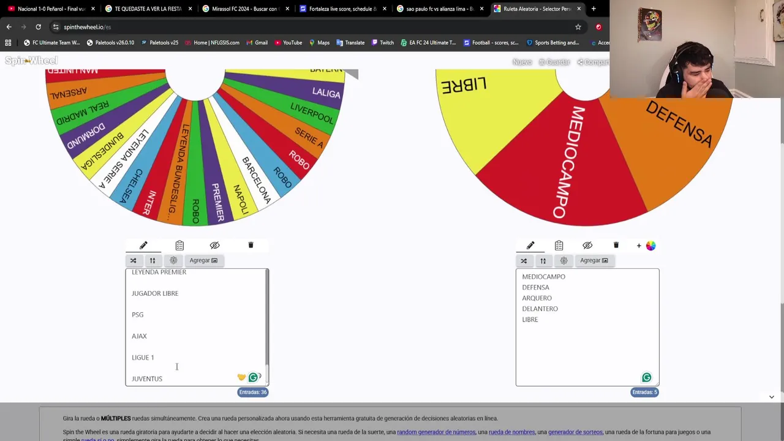This screenshot has height=441, width=784.
Task: Sort entries of the right wheel
Action: pyautogui.click(x=543, y=260)
